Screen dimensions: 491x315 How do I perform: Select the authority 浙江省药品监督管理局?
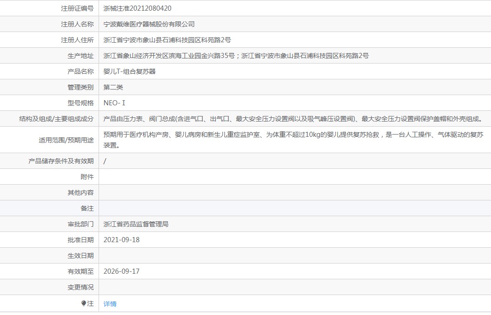tap(136, 224)
